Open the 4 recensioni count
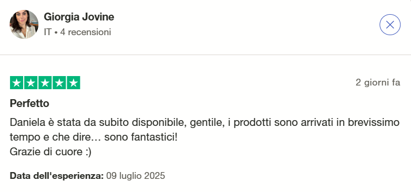Image resolution: width=411 pixels, height=192 pixels. coord(86,32)
